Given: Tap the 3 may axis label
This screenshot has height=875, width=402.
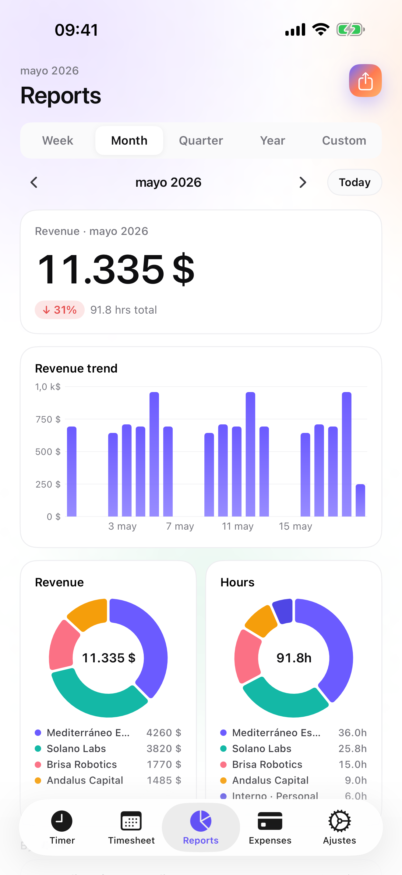Looking at the screenshot, I should coord(122,526).
